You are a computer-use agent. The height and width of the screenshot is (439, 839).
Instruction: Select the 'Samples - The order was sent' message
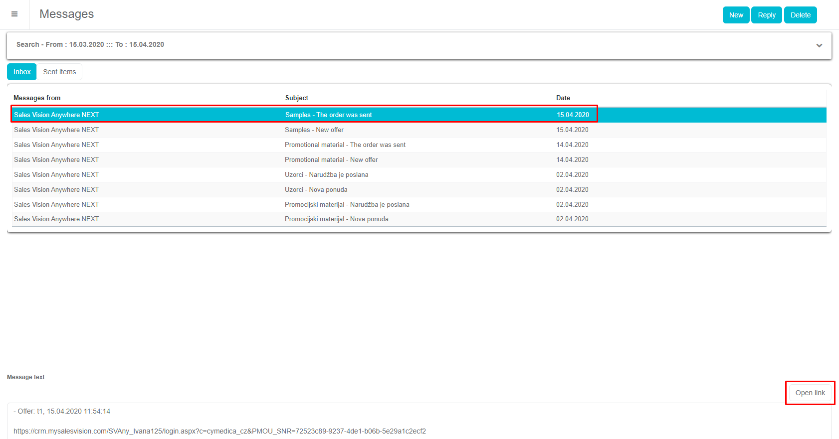click(328, 115)
